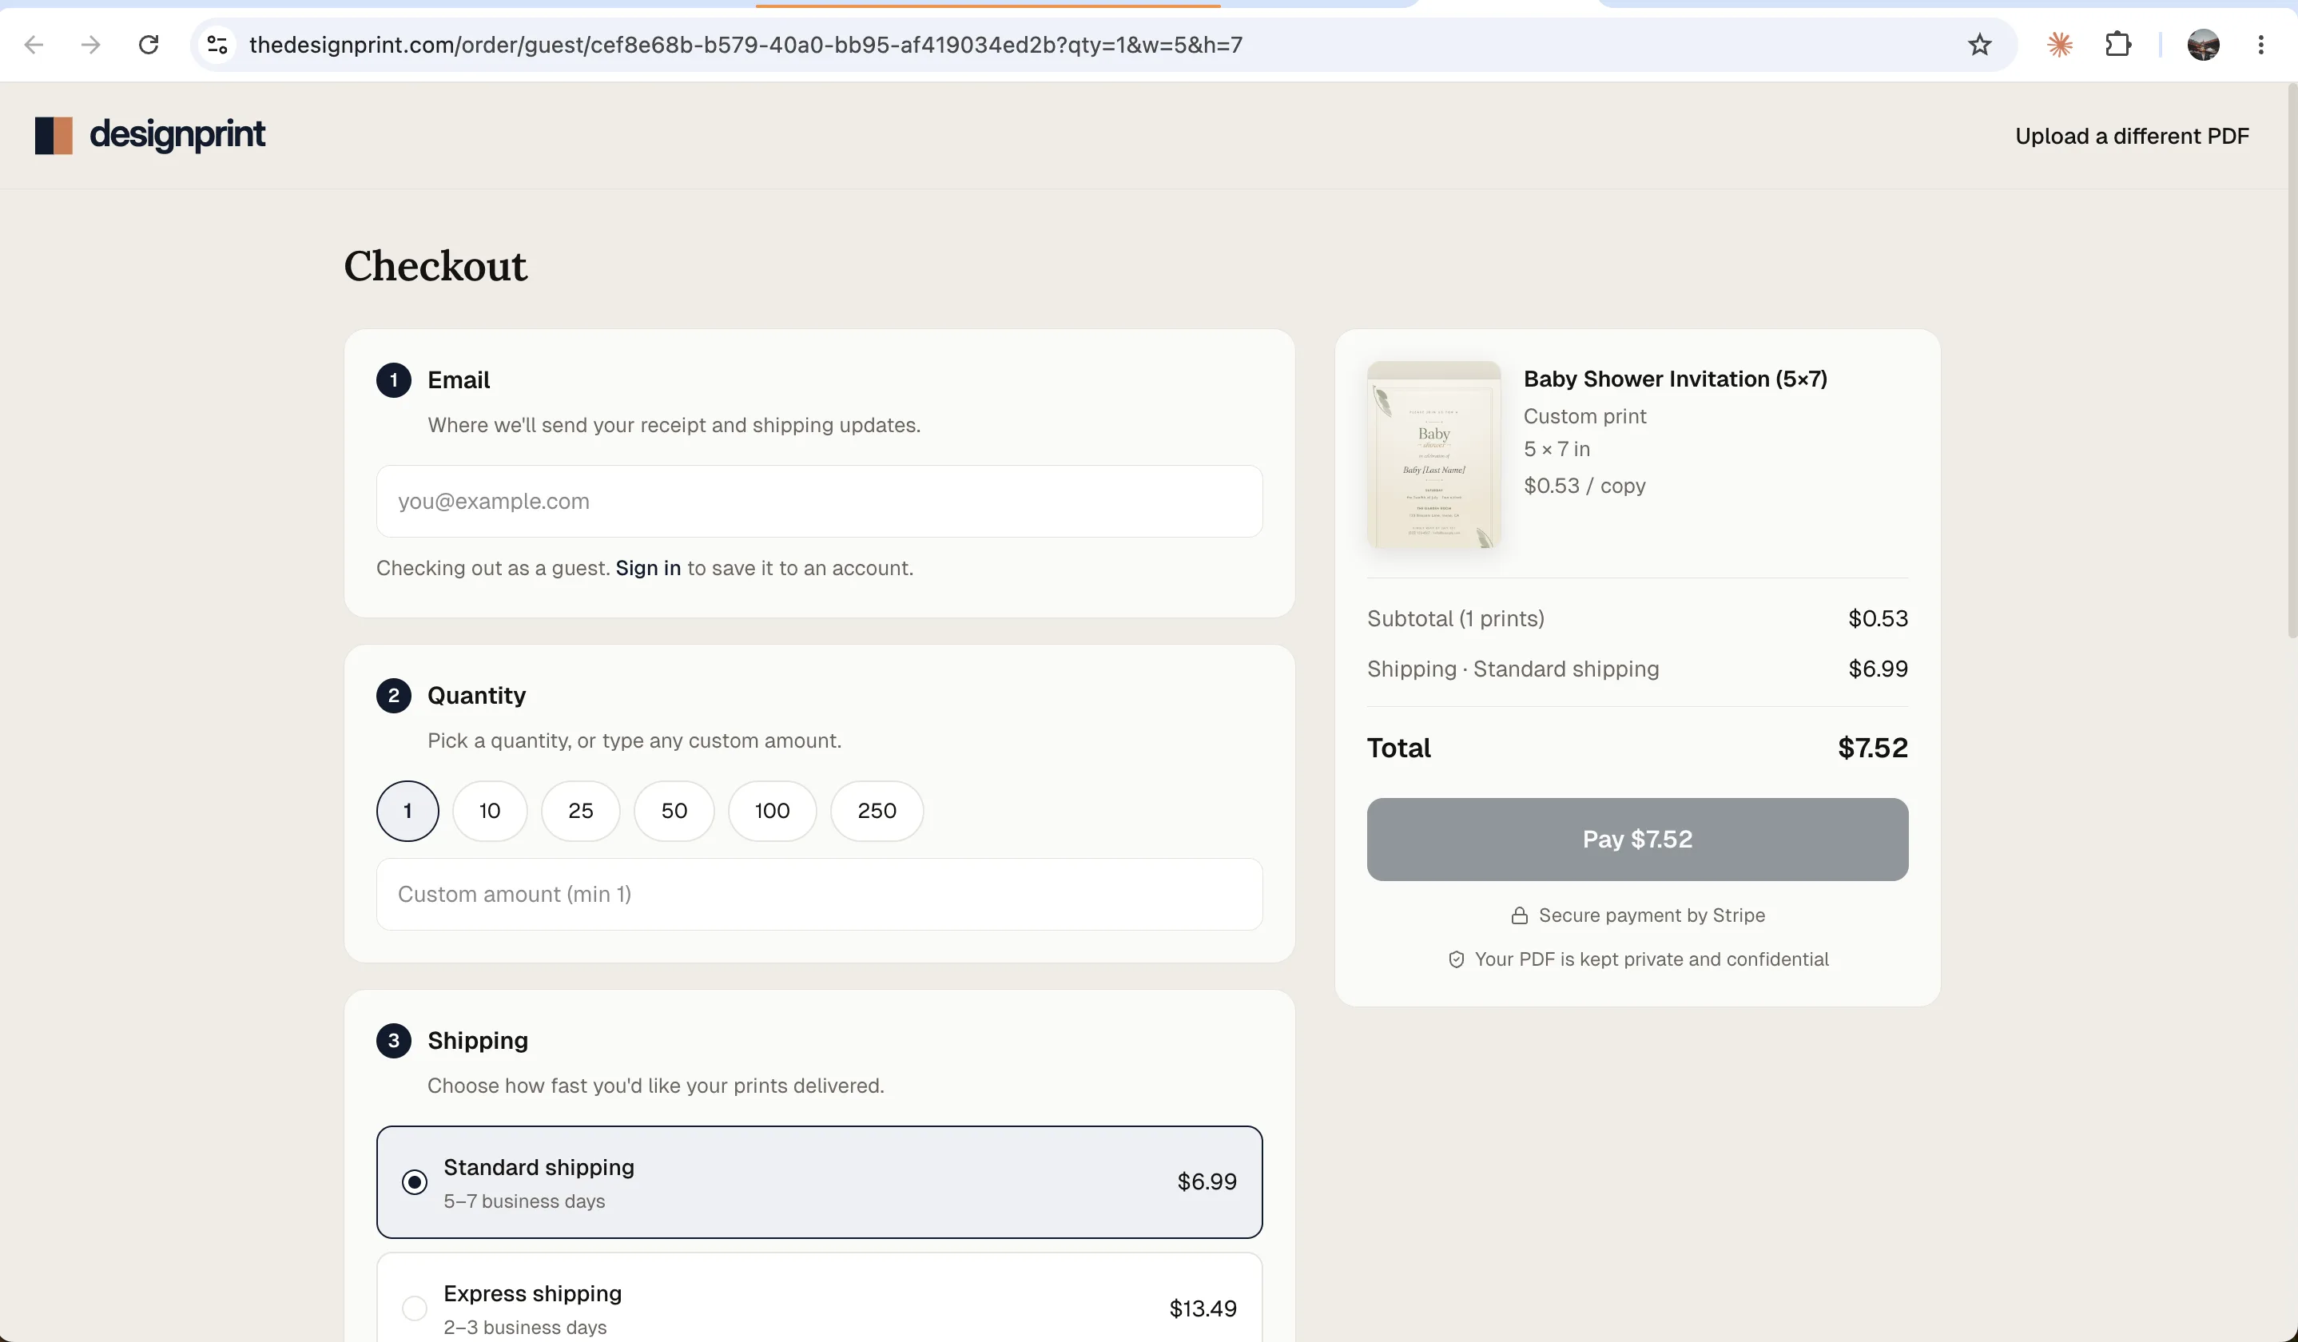Open the browser extensions puzzle icon
Screen dimensions: 2298x1342
[x=2117, y=45]
